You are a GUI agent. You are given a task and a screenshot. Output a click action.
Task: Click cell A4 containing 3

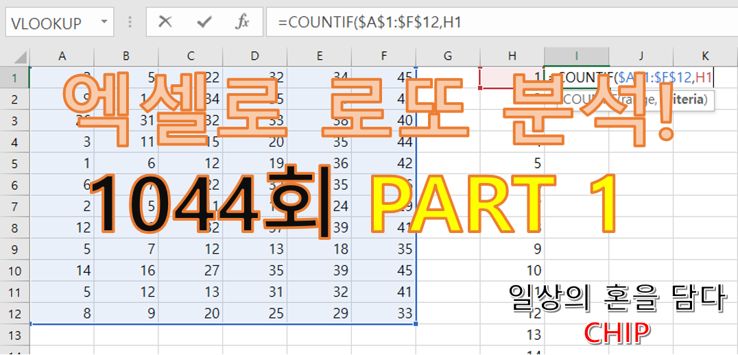pos(62,142)
